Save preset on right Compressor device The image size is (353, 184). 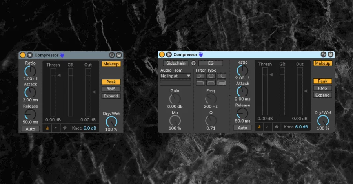tap(330, 54)
